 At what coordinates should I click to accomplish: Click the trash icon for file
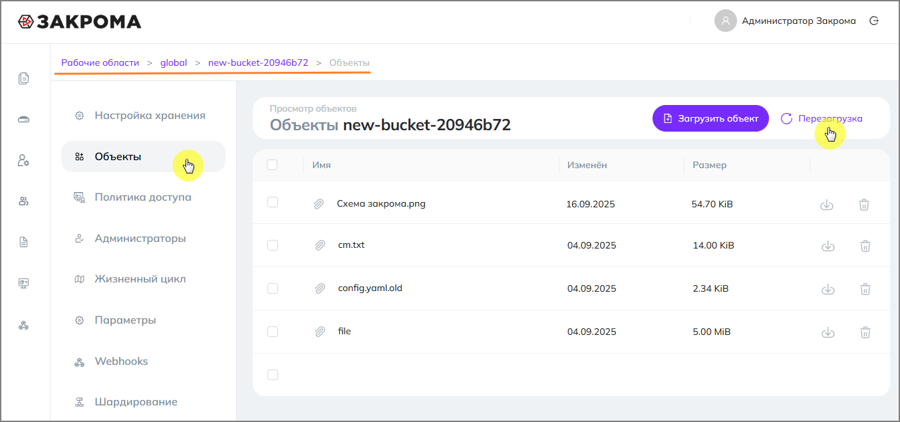click(x=865, y=332)
